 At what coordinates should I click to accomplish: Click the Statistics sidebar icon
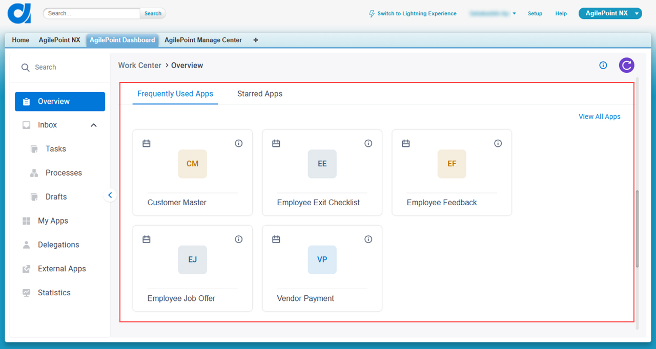pyautogui.click(x=27, y=293)
